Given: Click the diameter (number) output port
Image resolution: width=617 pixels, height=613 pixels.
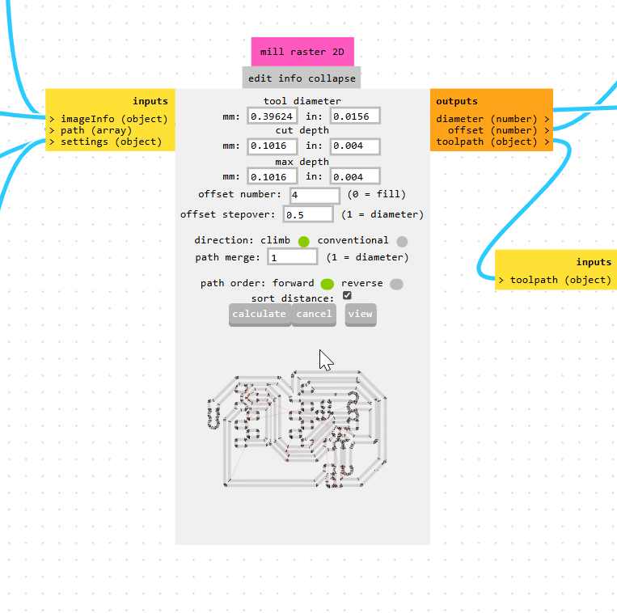Looking at the screenshot, I should (492, 119).
